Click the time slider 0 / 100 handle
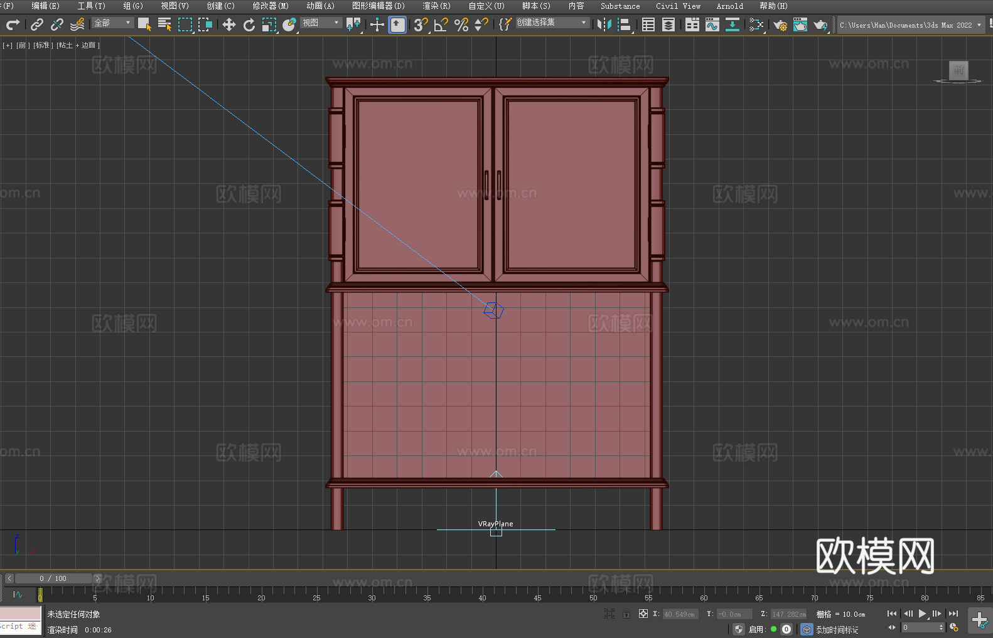993x638 pixels. pos(54,578)
